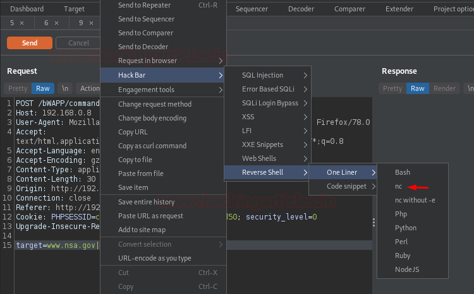Switch Response view to Render
The image size is (474, 294).
(444, 88)
